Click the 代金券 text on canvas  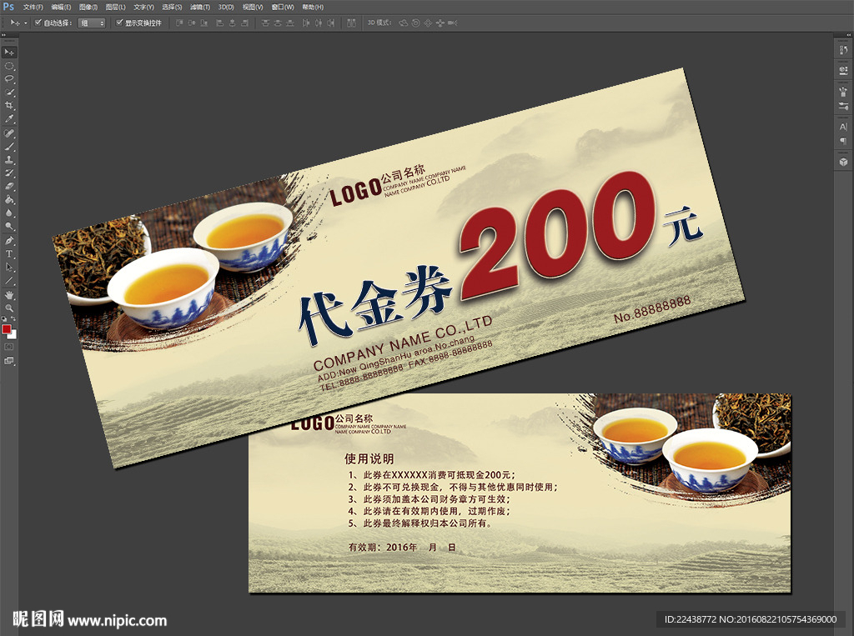[x=376, y=306]
